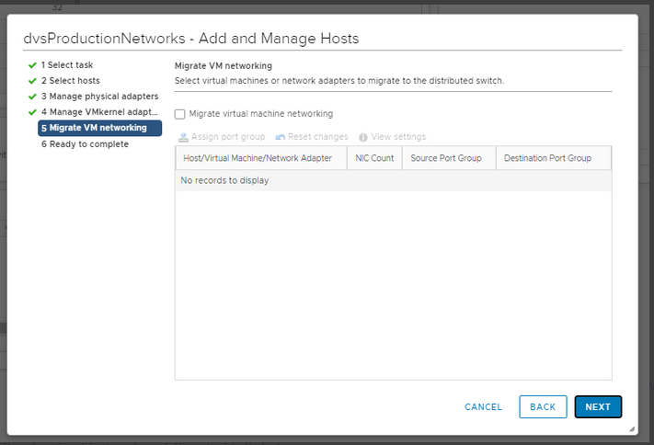Click checkmark next to Manage physical adapters

pos(32,97)
